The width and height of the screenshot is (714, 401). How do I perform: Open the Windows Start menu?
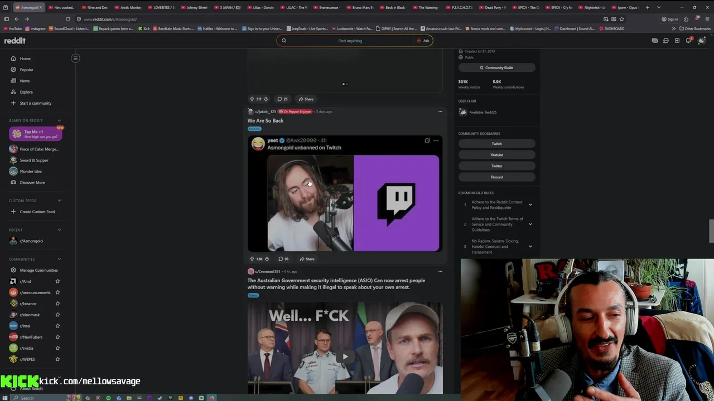(6, 398)
